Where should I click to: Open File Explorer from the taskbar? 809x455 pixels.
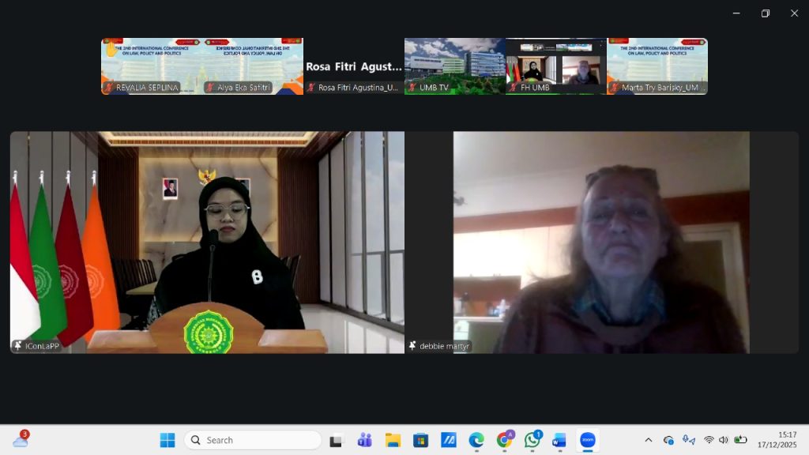point(393,440)
